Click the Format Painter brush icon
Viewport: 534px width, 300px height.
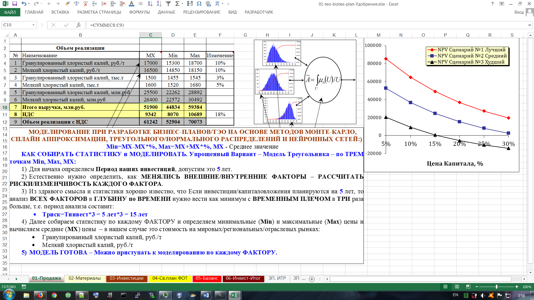67,4
